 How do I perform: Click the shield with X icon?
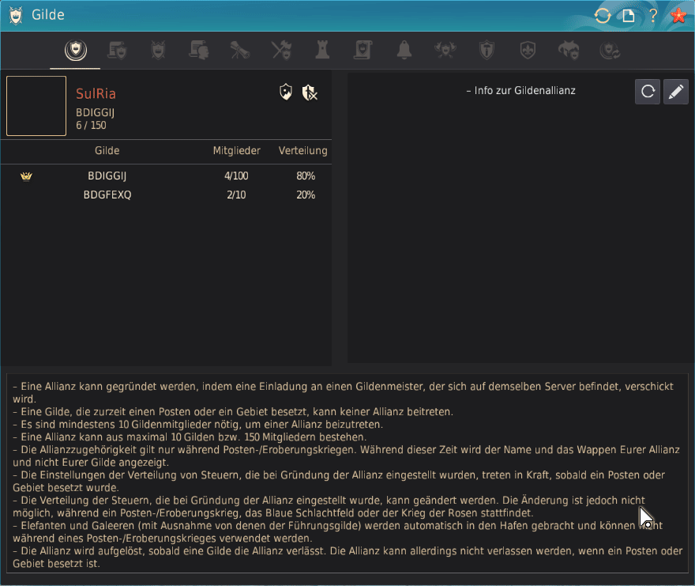tap(310, 93)
